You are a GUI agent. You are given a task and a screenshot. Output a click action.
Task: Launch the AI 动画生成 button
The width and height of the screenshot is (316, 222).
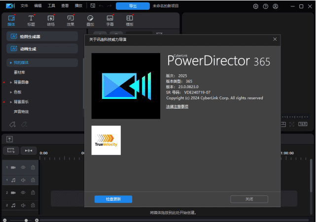pos(42,49)
